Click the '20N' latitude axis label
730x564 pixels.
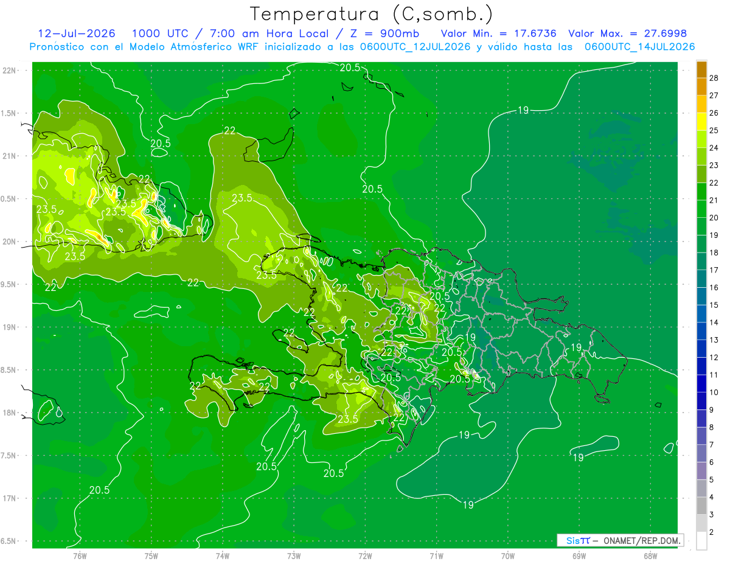[10, 242]
